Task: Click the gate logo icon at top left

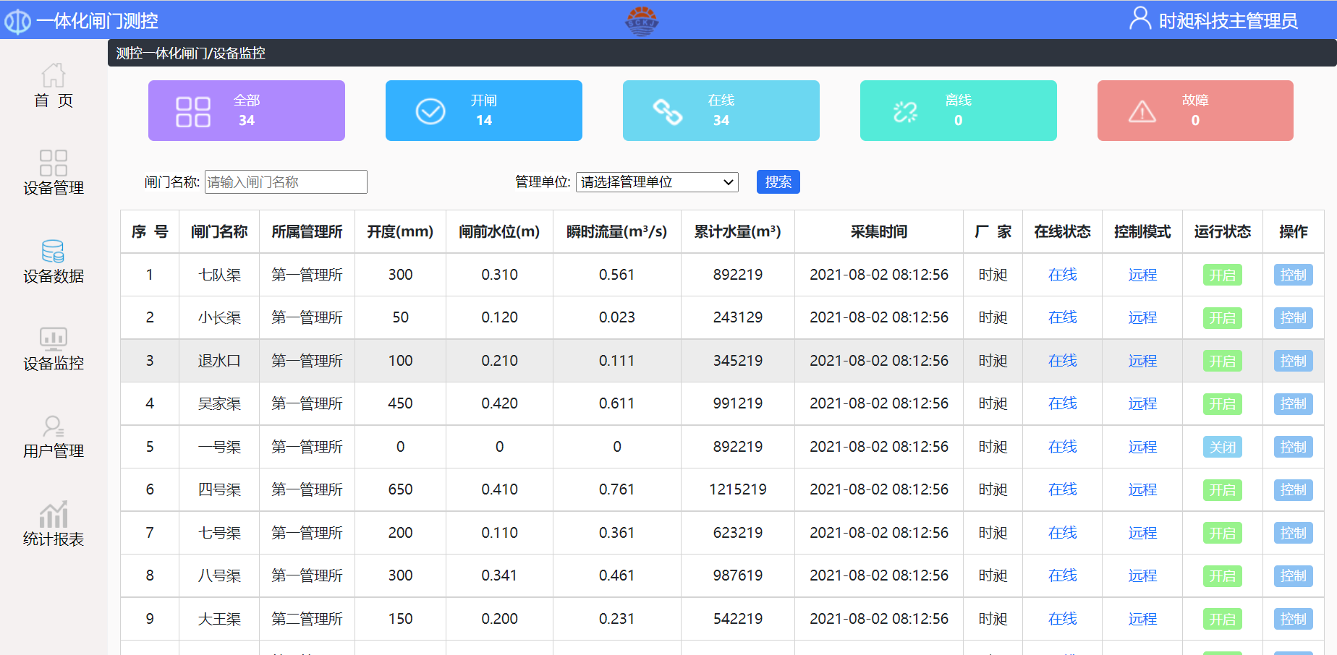Action: point(18,21)
